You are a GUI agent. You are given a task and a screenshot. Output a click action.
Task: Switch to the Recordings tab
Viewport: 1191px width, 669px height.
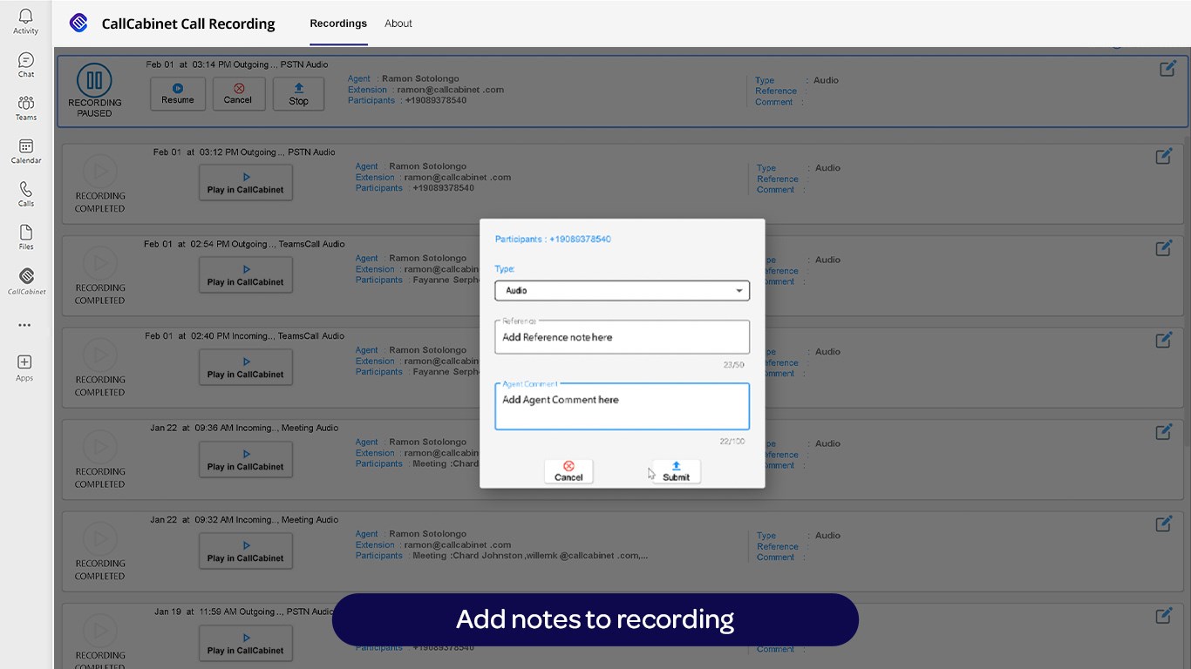click(338, 24)
